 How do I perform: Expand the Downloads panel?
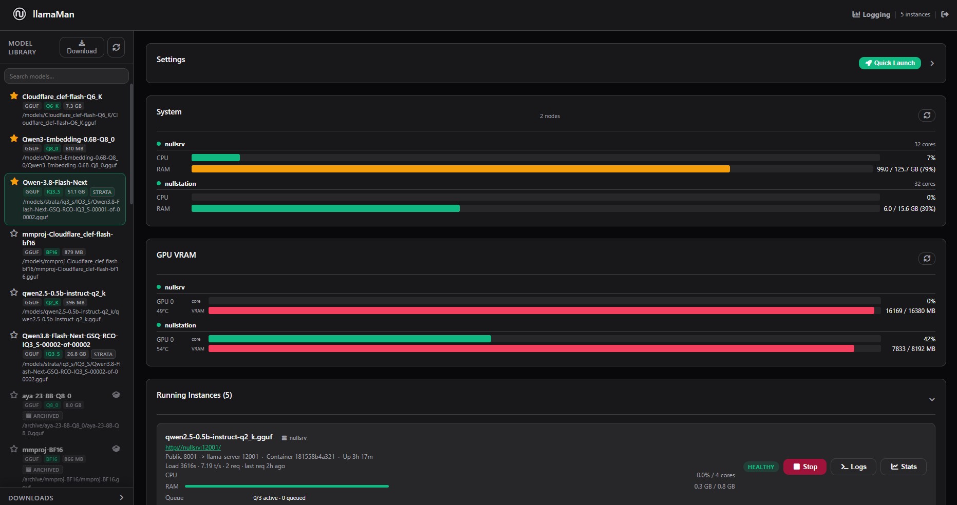point(66,497)
